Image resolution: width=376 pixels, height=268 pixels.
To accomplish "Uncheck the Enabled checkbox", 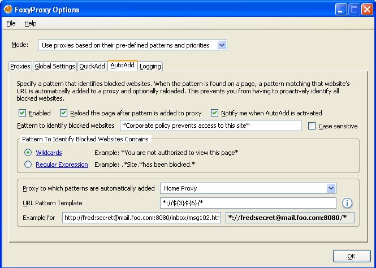I will (x=22, y=113).
